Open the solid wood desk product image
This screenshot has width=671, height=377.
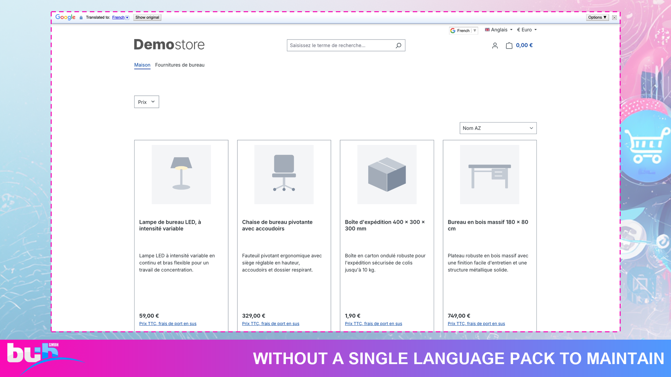(490, 175)
